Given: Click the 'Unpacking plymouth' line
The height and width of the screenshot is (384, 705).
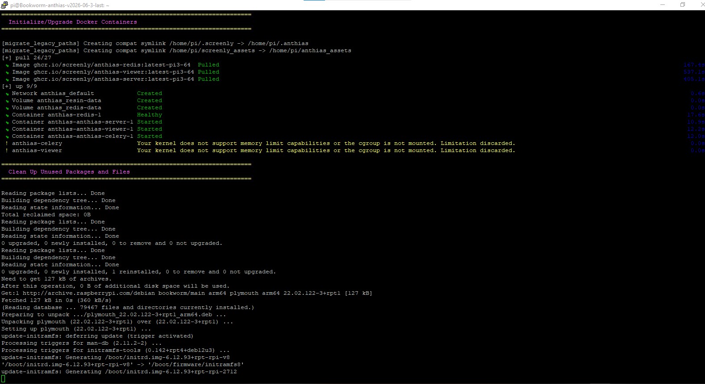Looking at the screenshot, I should click(117, 322).
